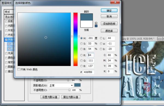The image size is (164, 106).
Task: Click the out-of-gamut warning cube icon
Action: pyautogui.click(x=96, y=23)
